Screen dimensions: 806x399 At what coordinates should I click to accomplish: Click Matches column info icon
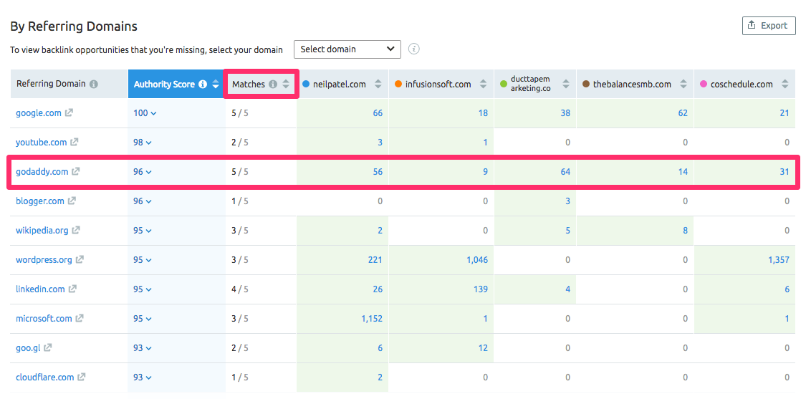point(273,85)
